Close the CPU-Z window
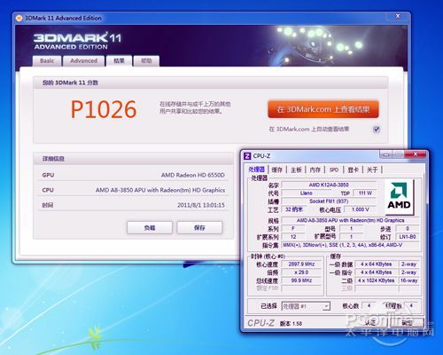The width and height of the screenshot is (443, 355). pyautogui.click(x=416, y=154)
